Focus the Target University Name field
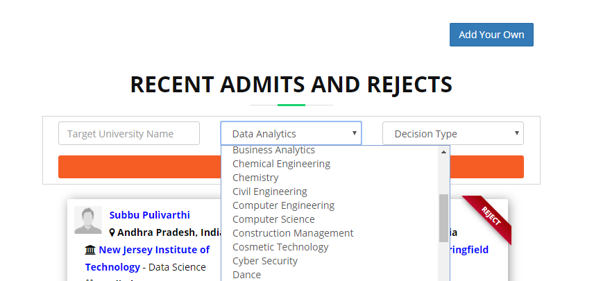 point(129,133)
